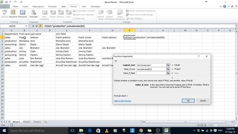Click Allow Users to Edit Ranges
Viewport: 238px width, 134px height.
pyautogui.click(x=140, y=15)
